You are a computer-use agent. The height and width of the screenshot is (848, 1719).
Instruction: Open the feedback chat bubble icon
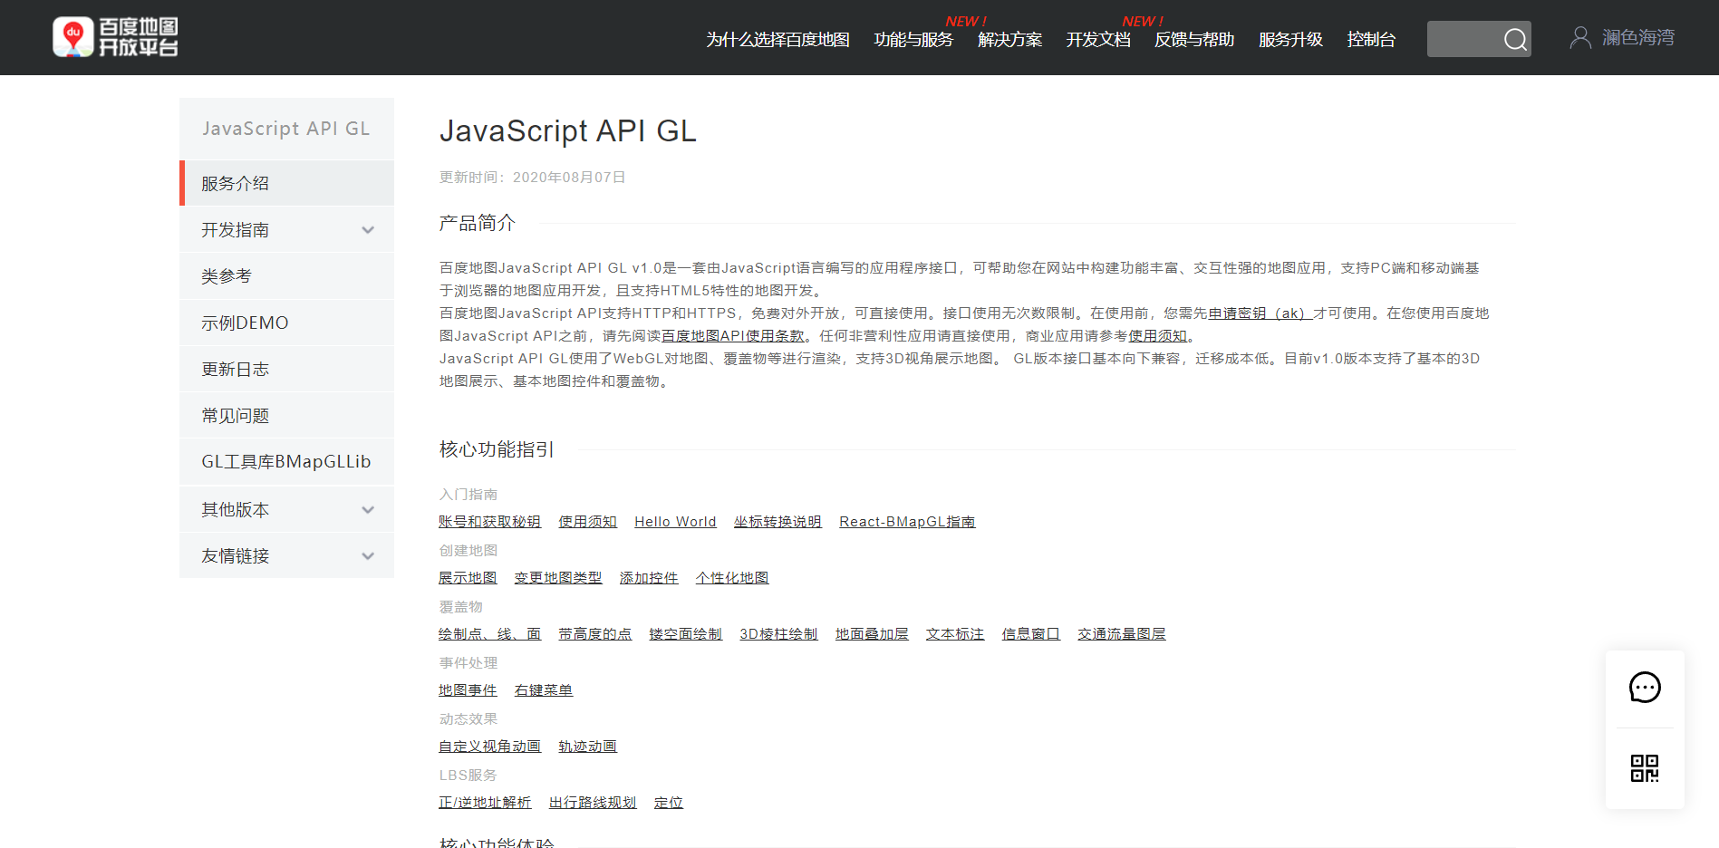pyautogui.click(x=1645, y=688)
